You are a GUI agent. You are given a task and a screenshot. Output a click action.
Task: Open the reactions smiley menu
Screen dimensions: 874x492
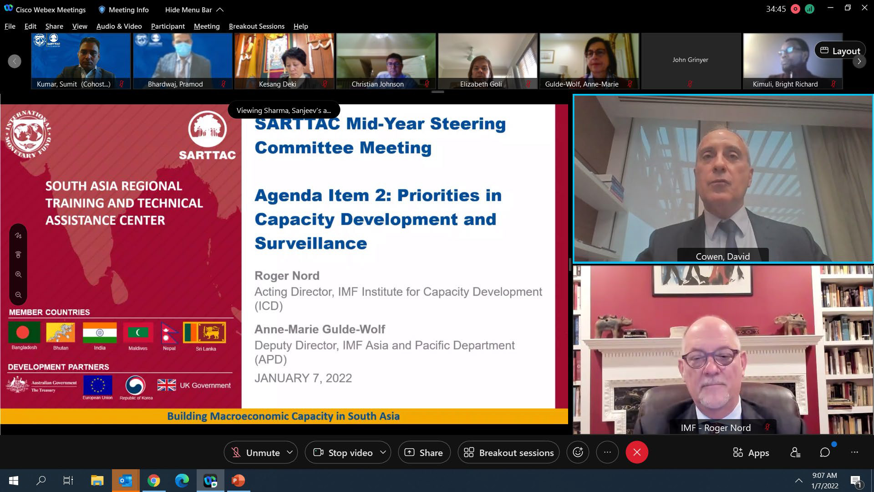point(578,452)
